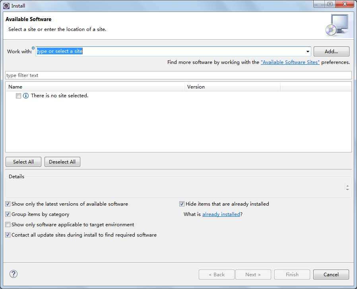357x289 pixels.
Task: Click the info icon beside no site selected
Action: [x=26, y=96]
